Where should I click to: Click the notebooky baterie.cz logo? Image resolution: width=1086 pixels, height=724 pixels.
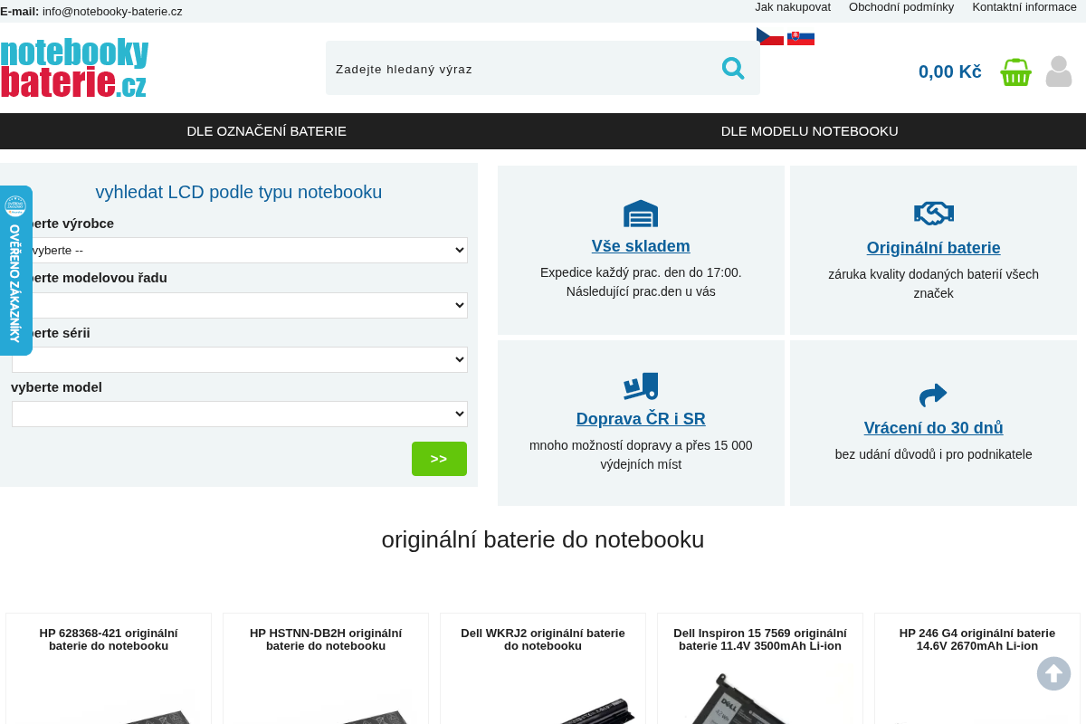(74, 68)
